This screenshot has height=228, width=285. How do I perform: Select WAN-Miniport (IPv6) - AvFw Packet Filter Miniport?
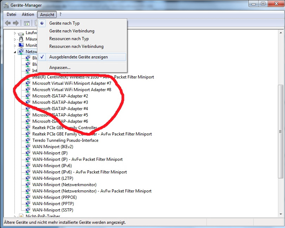pos(80,172)
